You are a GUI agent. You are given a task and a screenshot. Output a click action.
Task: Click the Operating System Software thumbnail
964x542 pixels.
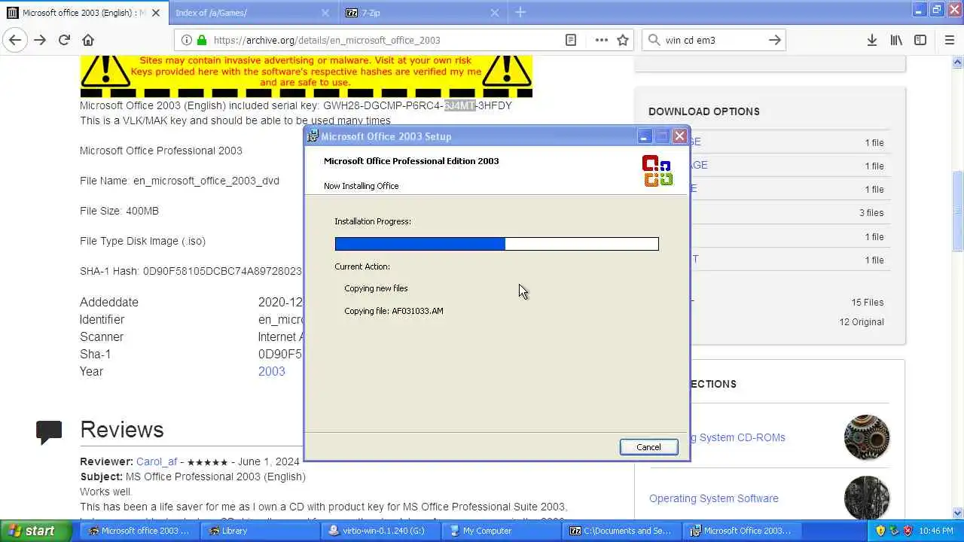pos(867,497)
